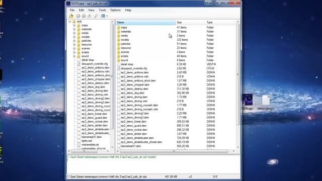Click the resource folder icon in file list
Viewport: 322px width, 181px height.
click(x=119, y=48)
